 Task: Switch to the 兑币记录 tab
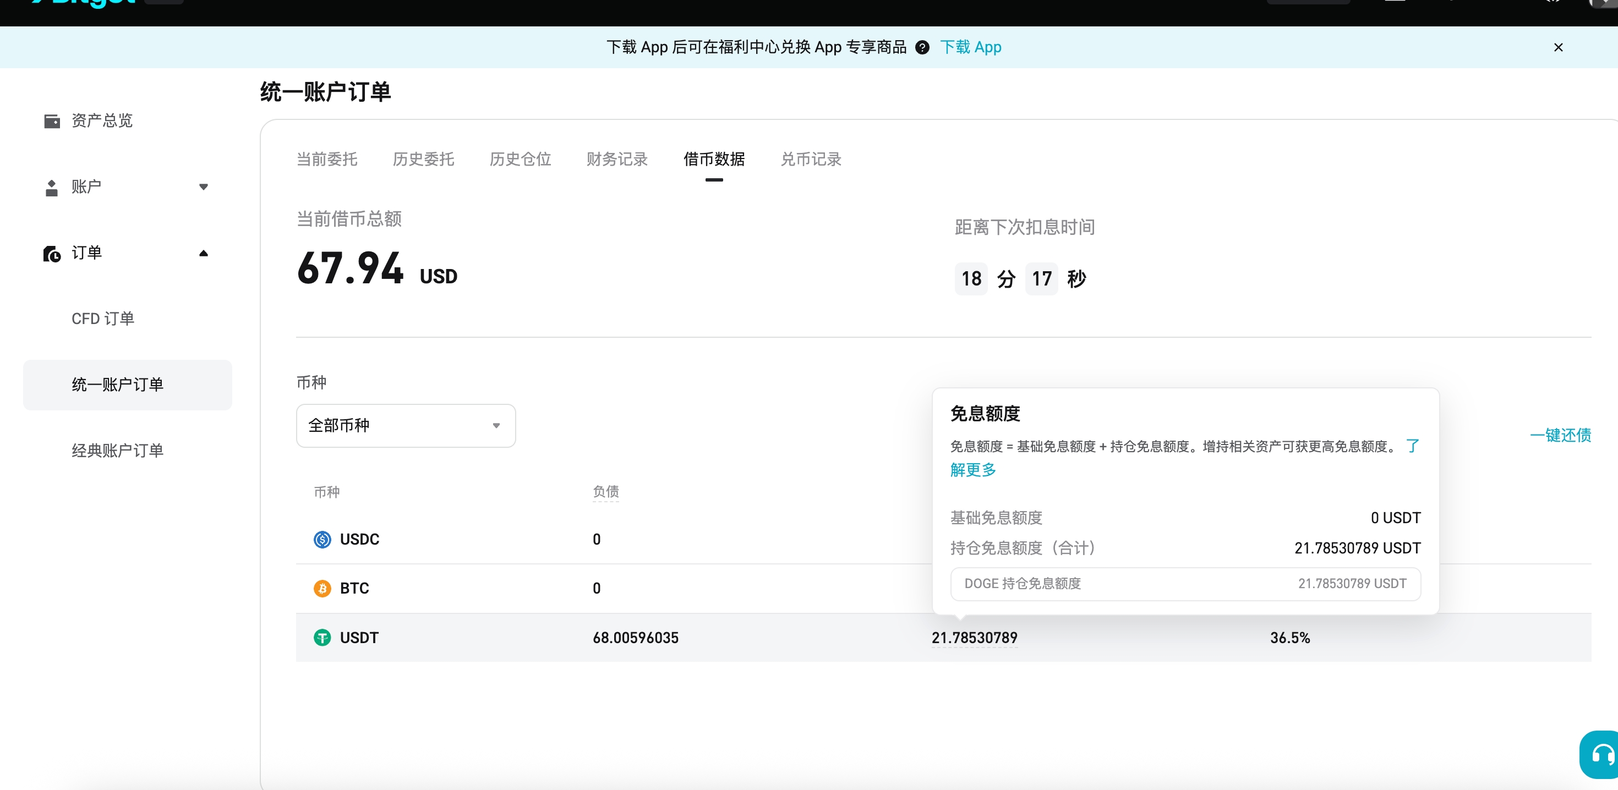click(x=811, y=159)
